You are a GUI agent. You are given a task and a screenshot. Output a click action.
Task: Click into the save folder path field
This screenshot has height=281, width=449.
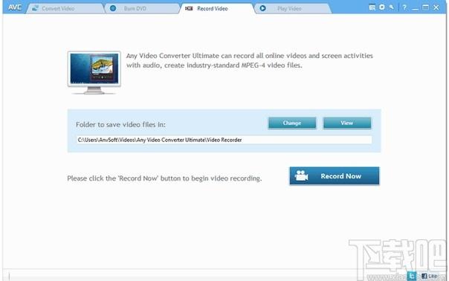click(224, 140)
